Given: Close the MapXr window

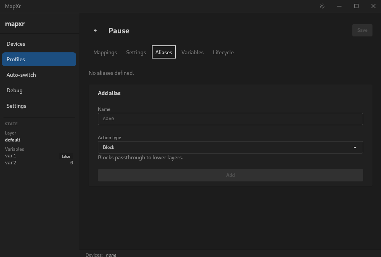Looking at the screenshot, I should click(x=373, y=6).
